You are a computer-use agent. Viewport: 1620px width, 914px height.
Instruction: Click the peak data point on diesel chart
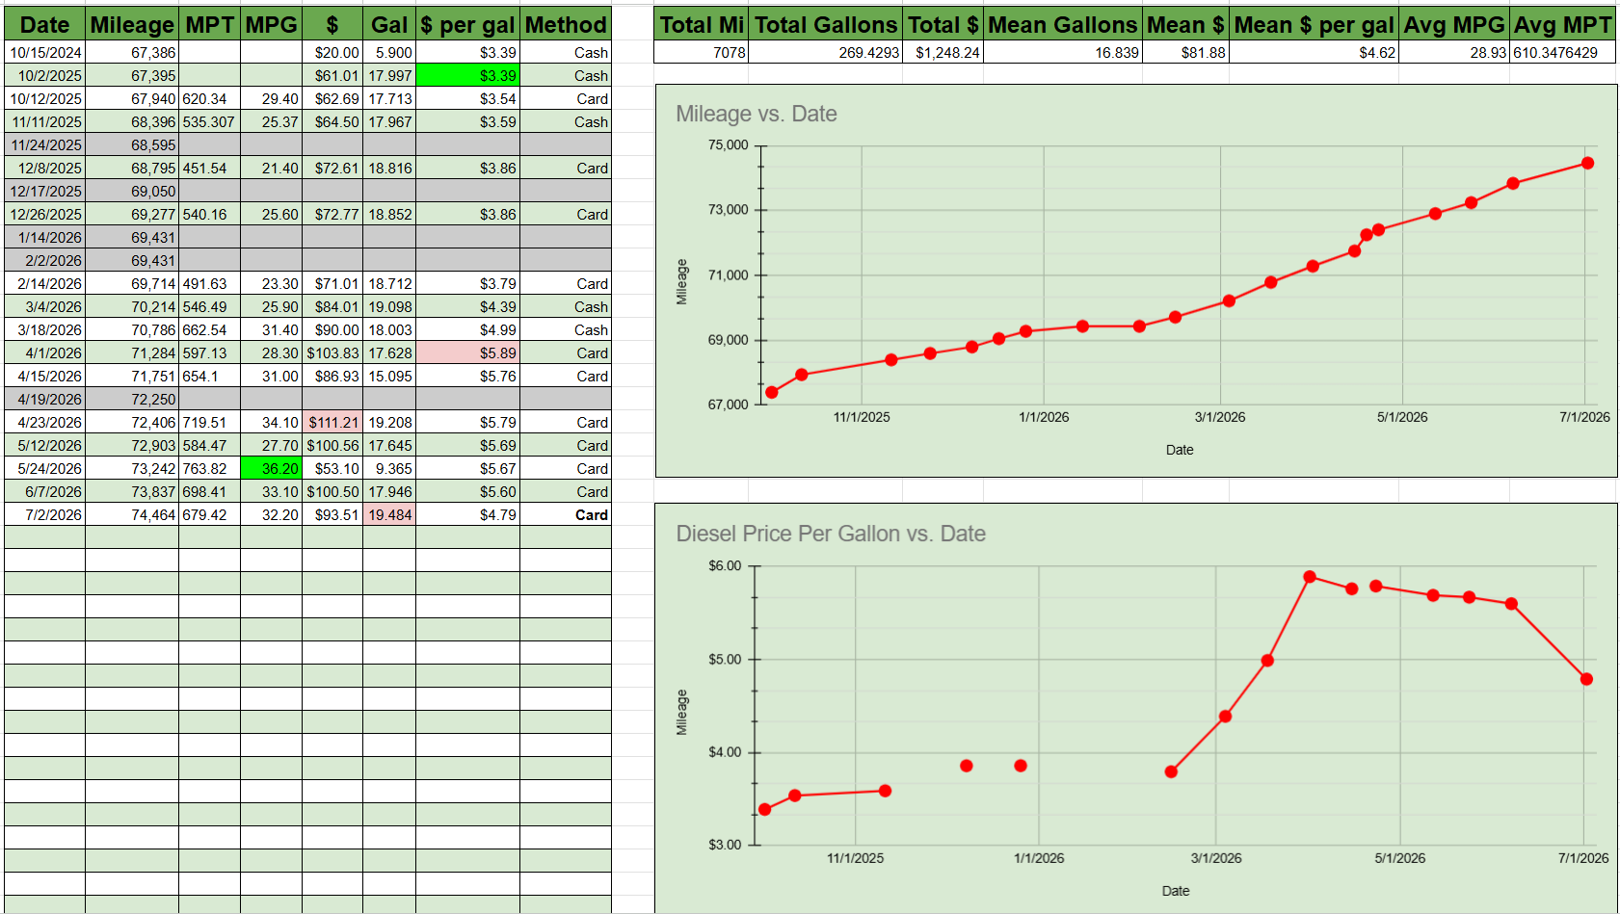pyautogui.click(x=1310, y=577)
